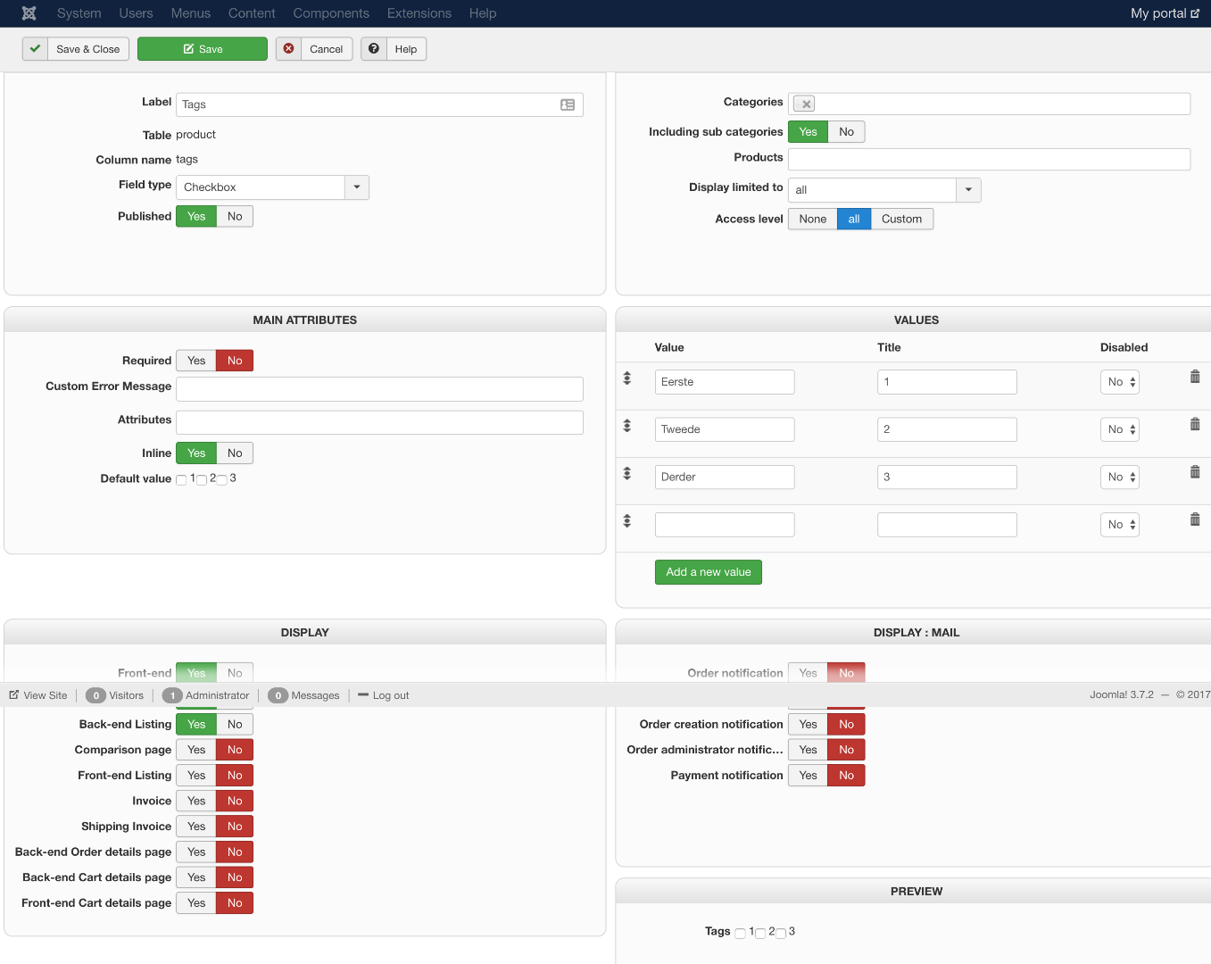This screenshot has width=1211, height=964.
Task: Open My portal external link icon
Action: [1195, 13]
